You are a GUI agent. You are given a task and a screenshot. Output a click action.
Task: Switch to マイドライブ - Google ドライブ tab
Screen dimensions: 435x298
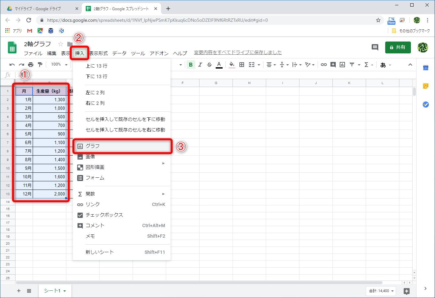[43, 9]
